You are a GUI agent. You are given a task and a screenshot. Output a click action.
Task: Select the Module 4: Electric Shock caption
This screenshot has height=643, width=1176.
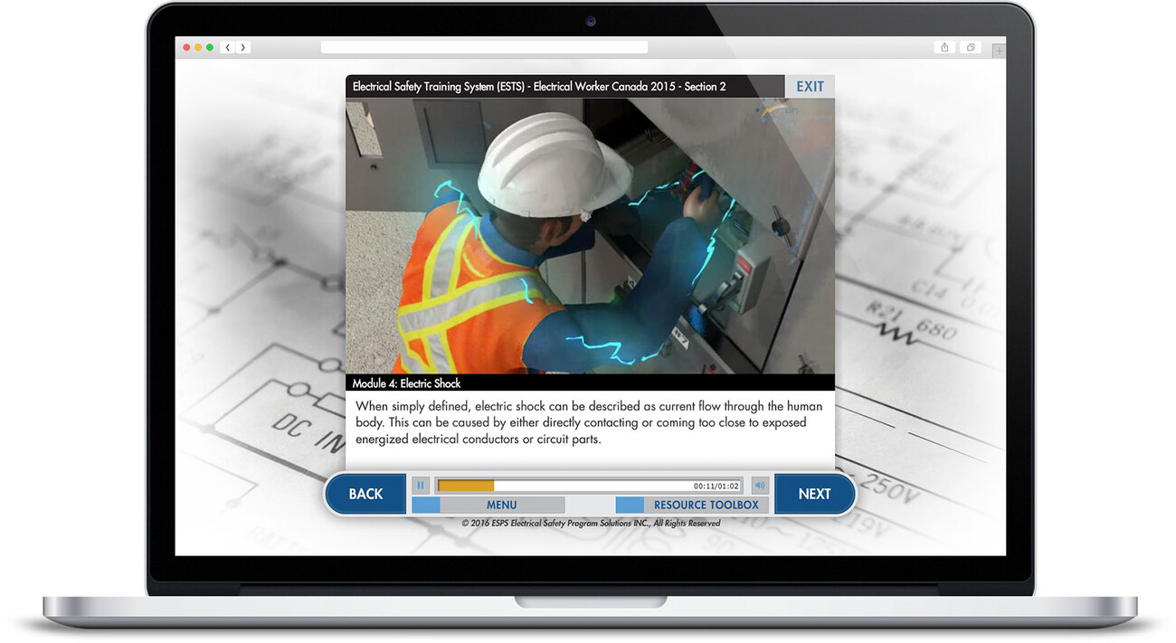point(406,383)
